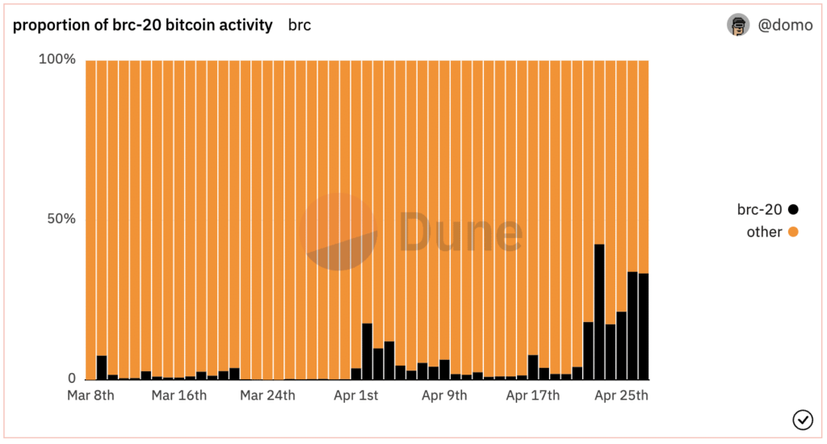This screenshot has height=444, width=827.
Task: Click the domo user avatar icon
Action: point(738,25)
